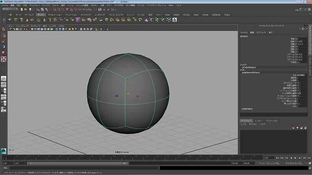Click the New Scene icon
This screenshot has height=175, width=312.
pos(22,9)
